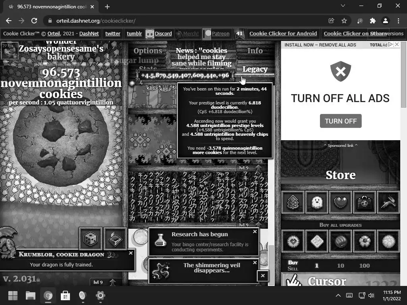Switch store mode to Sell
This screenshot has height=305, width=407.
point(293,269)
